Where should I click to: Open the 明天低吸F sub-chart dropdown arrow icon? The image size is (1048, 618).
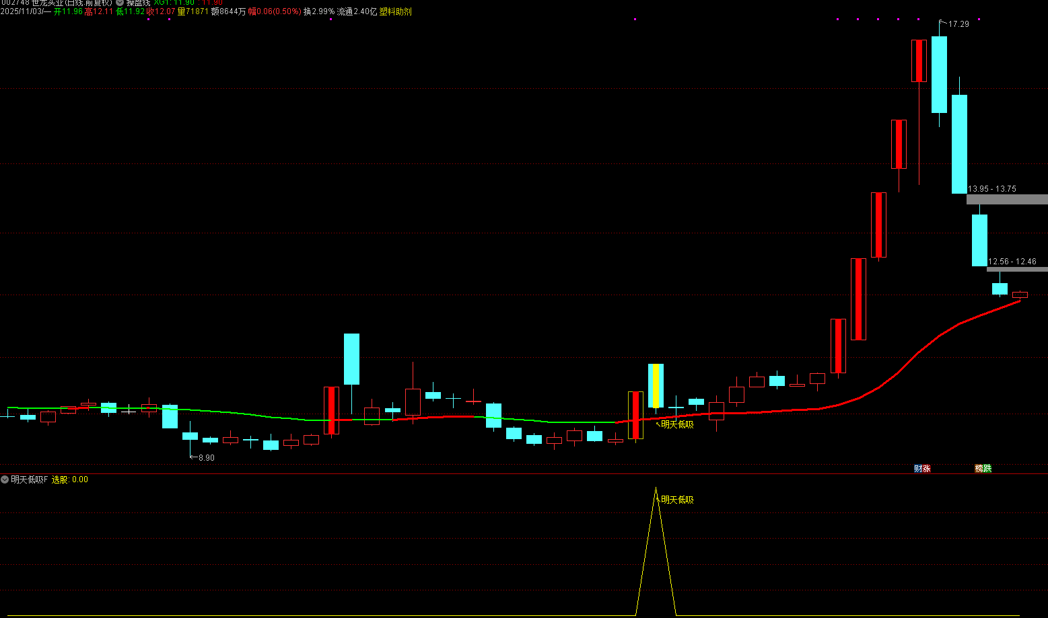pyautogui.click(x=5, y=479)
